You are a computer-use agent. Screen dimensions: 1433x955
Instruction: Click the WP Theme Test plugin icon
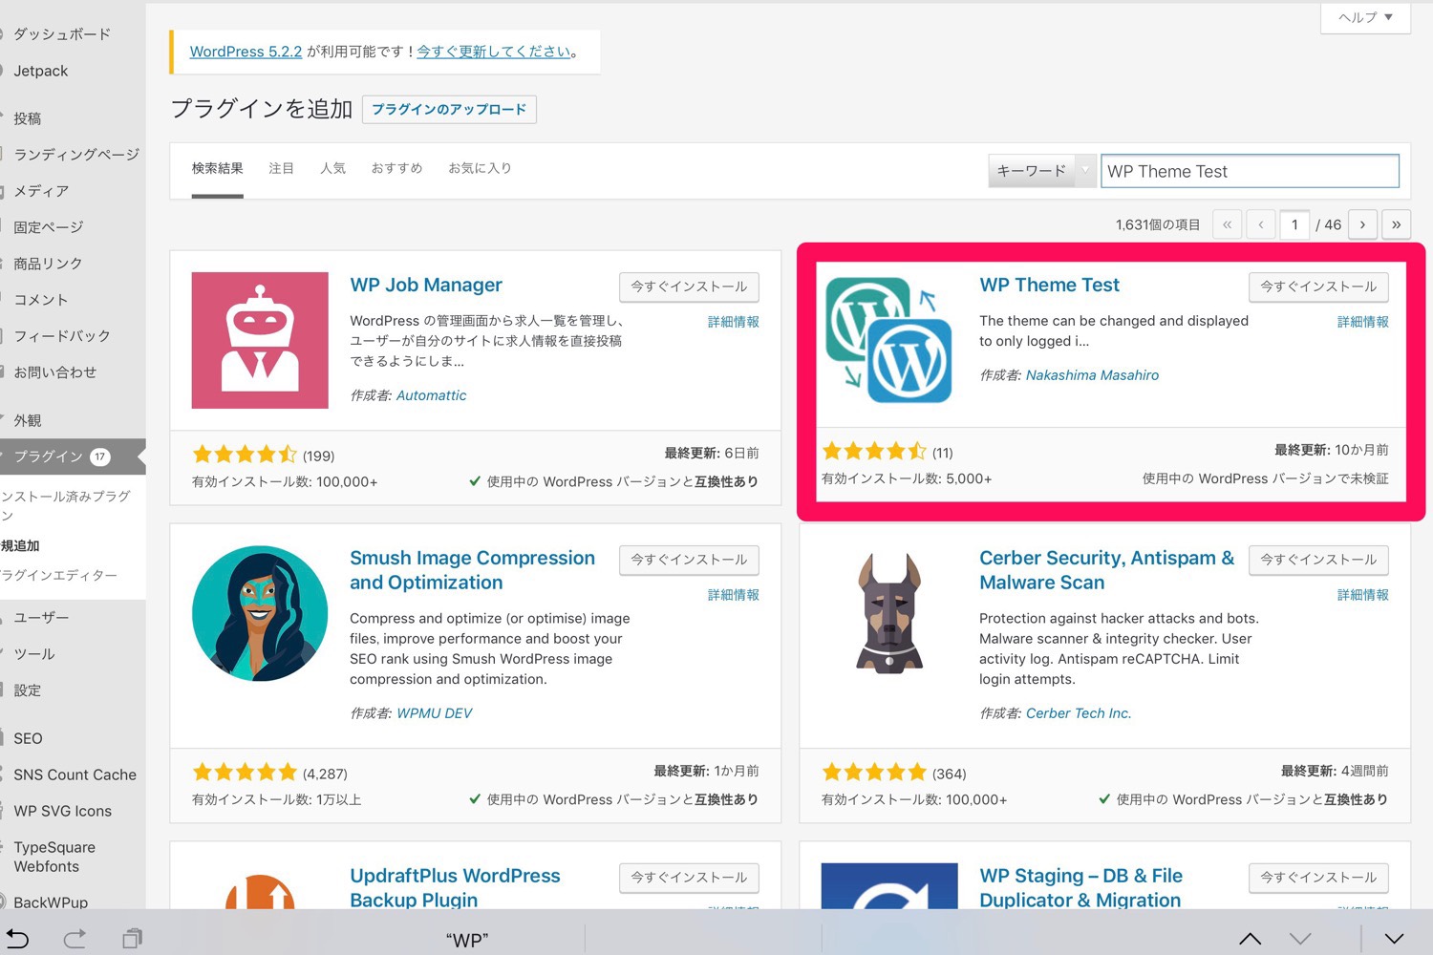[888, 340]
